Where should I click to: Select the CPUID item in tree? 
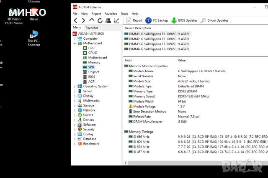(x=93, y=53)
